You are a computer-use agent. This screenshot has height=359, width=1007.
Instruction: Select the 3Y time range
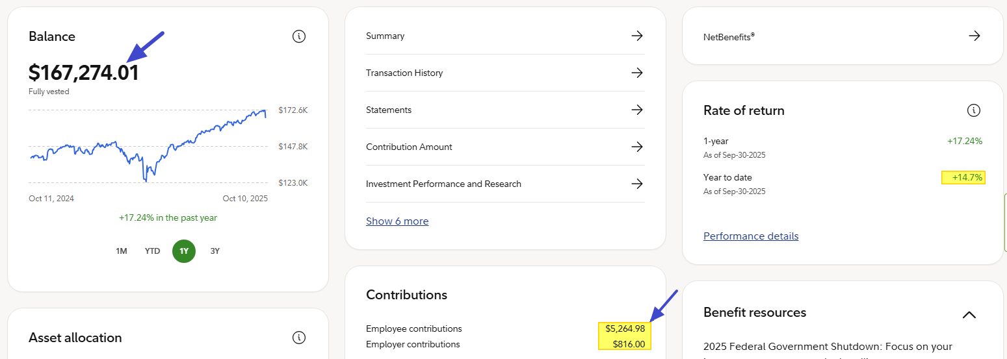pos(215,251)
